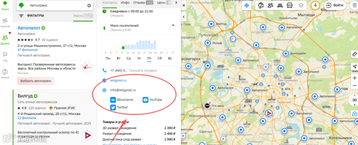
Task: Clear the Автосервис search query
Action: [x=89, y=6]
